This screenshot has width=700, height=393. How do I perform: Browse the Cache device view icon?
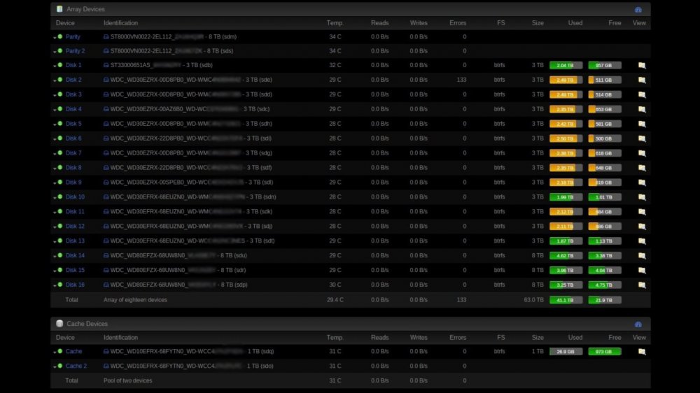[641, 352]
